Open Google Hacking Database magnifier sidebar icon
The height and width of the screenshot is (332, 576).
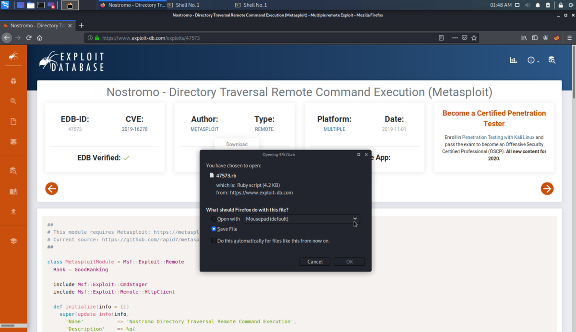(13, 101)
